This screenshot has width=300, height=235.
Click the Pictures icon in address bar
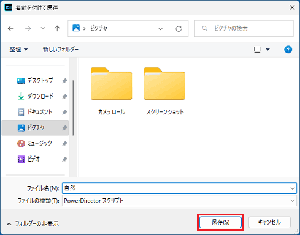coord(76,28)
